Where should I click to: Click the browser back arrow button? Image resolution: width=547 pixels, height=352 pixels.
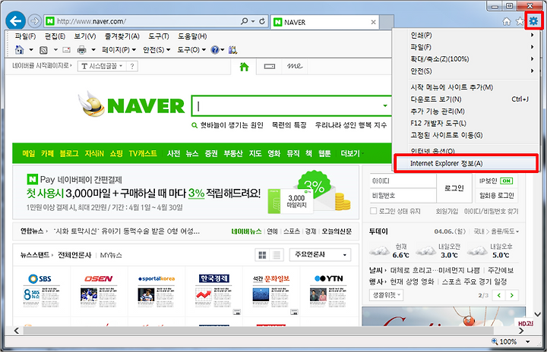click(x=16, y=21)
